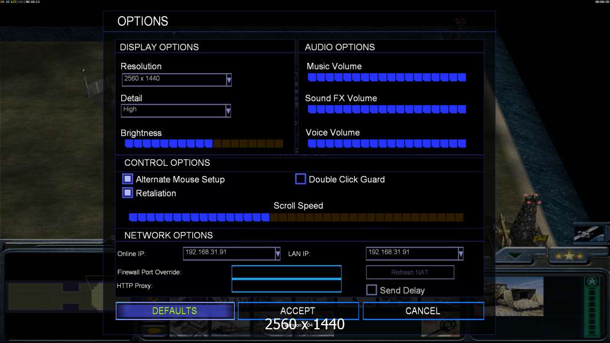Click the AUDIO OPTIONS heading
The image size is (610, 343).
[x=340, y=47]
